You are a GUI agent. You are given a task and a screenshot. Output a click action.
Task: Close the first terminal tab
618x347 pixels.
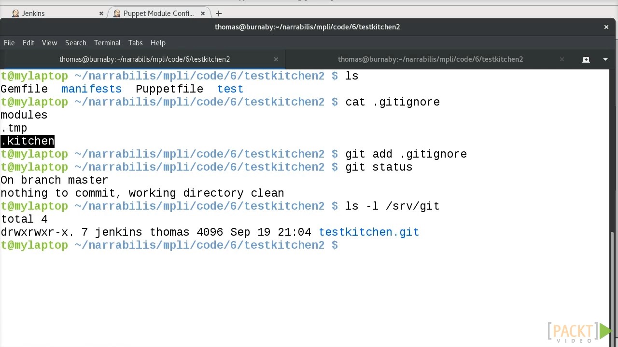click(x=276, y=59)
